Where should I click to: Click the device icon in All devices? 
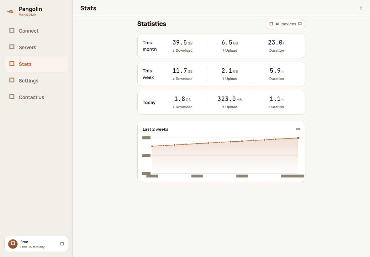271,24
